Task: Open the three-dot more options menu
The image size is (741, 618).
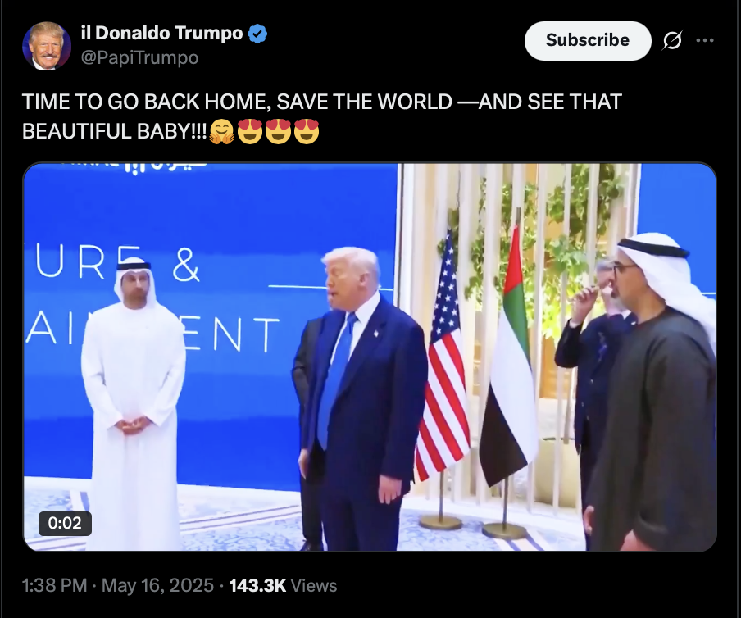Action: tap(705, 41)
